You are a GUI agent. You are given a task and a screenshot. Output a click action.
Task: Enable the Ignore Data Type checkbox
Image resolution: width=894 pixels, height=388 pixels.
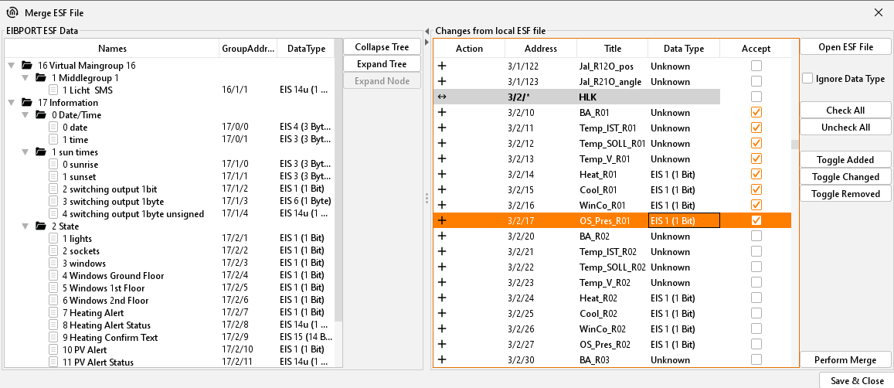pos(807,79)
